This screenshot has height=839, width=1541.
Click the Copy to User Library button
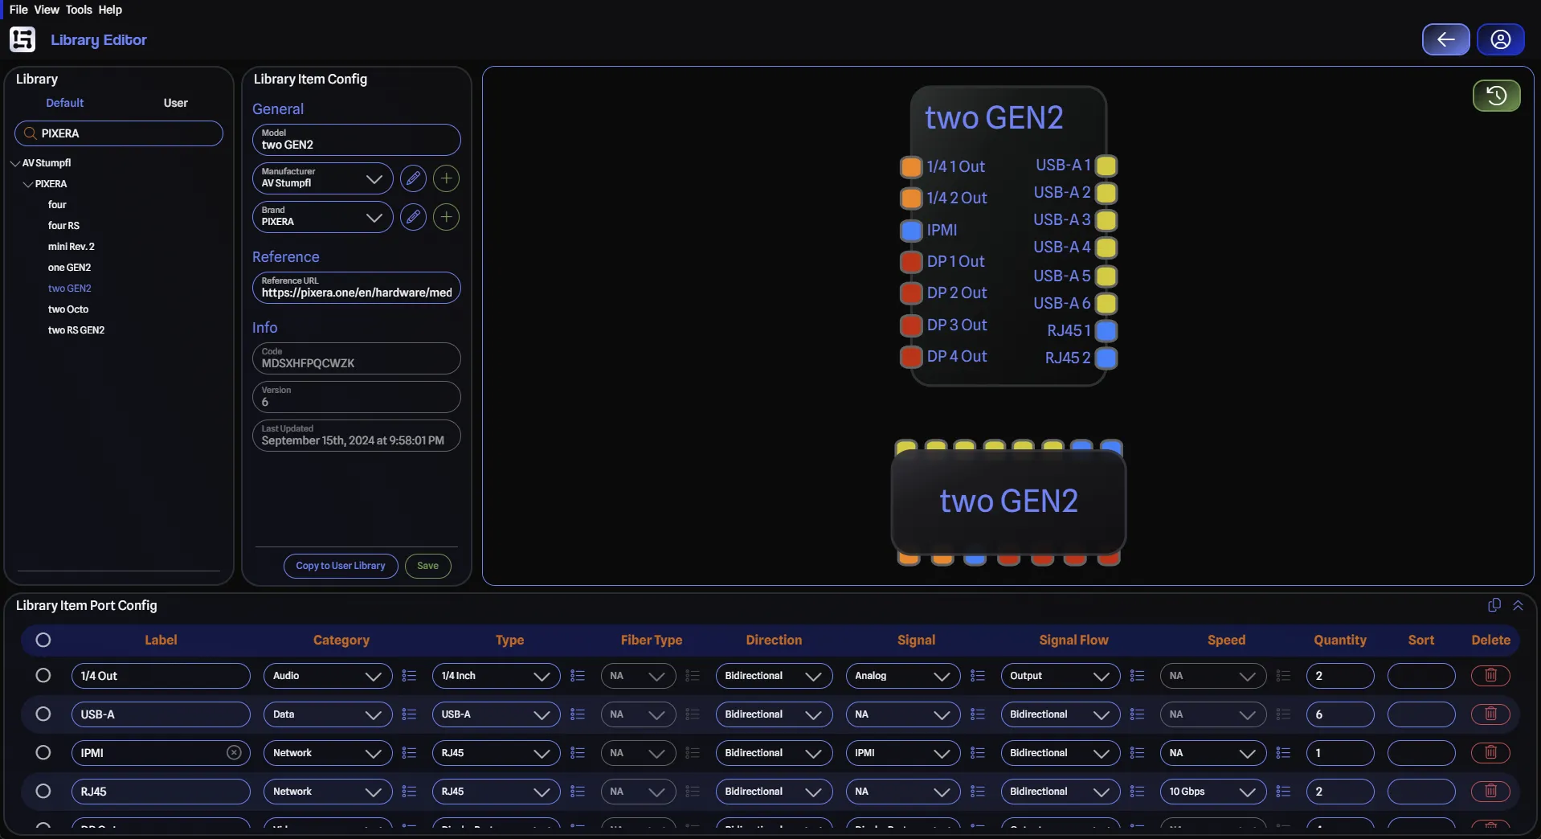click(339, 566)
